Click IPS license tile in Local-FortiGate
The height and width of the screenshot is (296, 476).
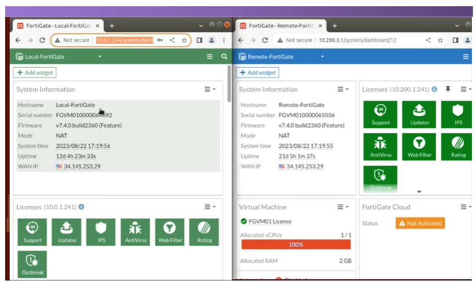pos(101,232)
